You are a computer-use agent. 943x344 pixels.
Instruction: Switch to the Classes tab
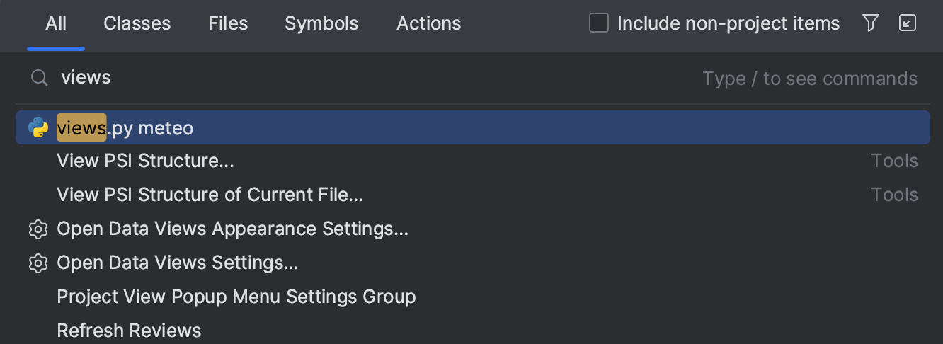click(137, 23)
